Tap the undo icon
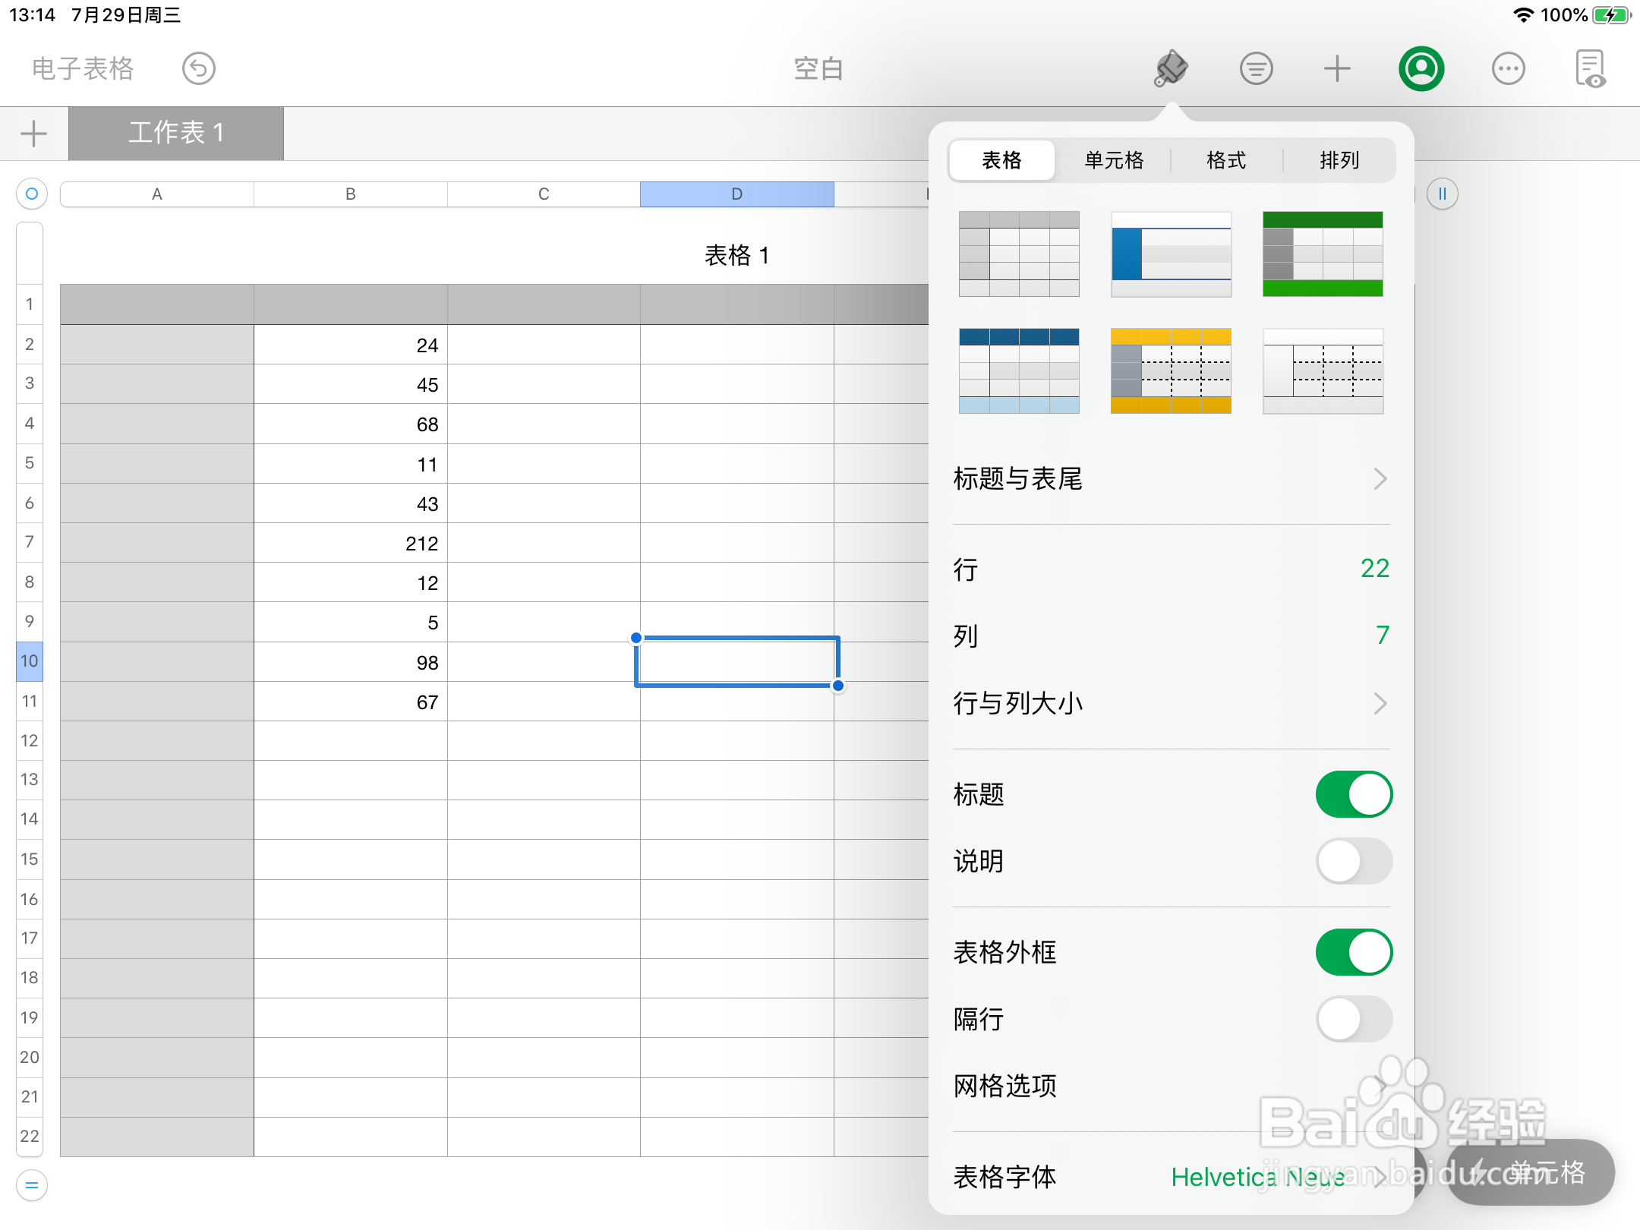Screen dimensions: 1640x1230 pos(198,68)
